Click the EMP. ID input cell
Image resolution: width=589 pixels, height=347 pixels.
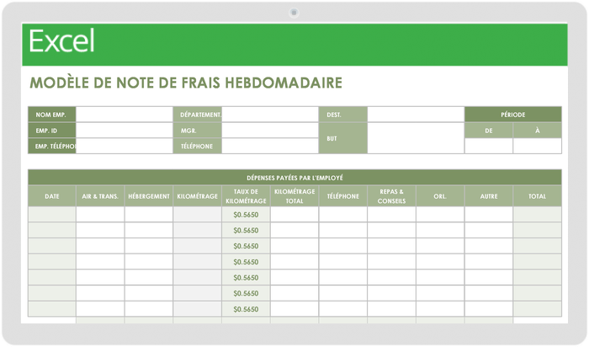(125, 131)
